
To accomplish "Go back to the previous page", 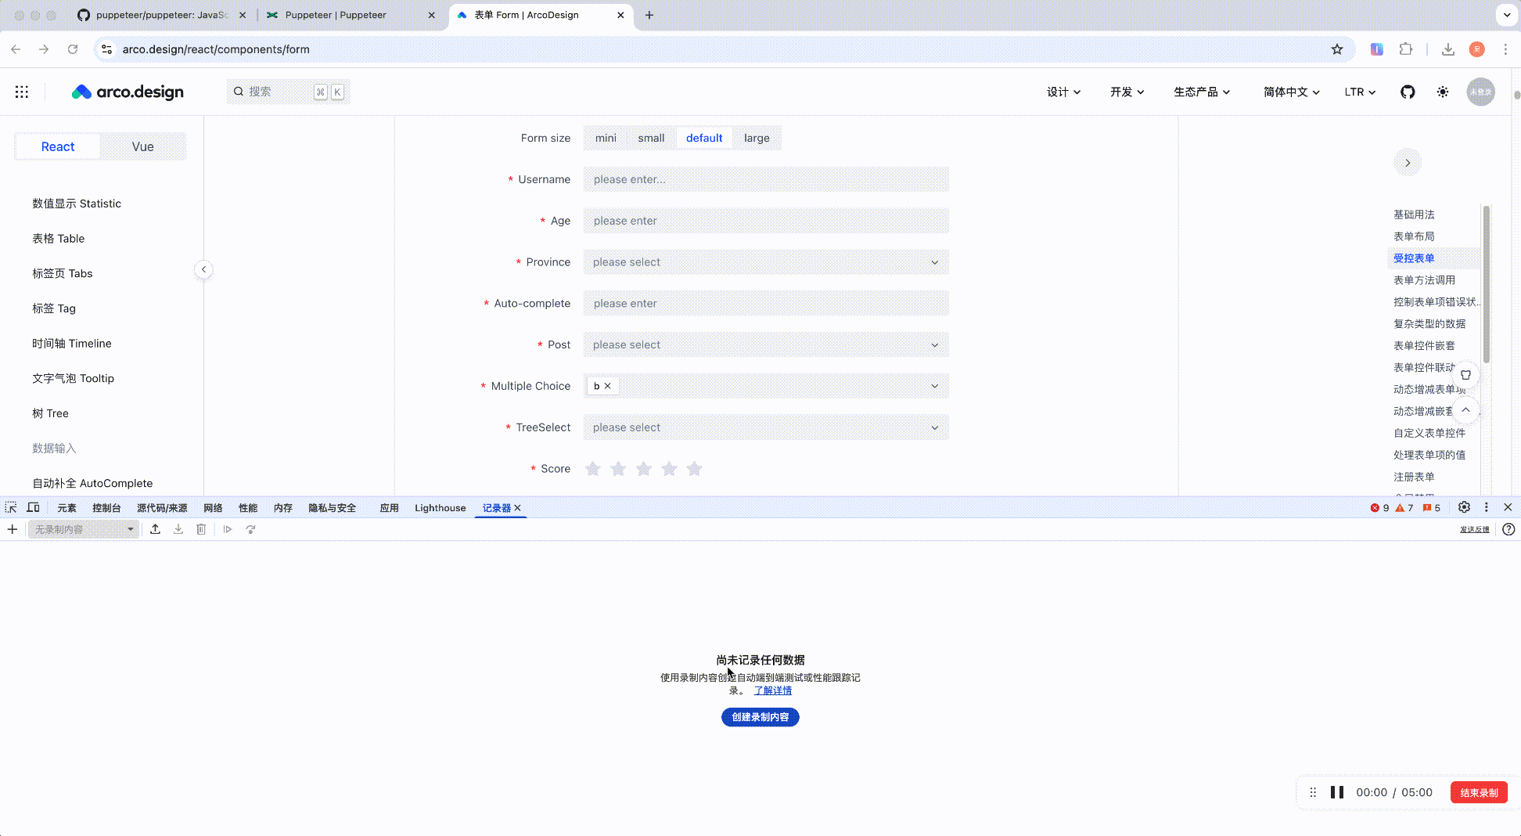I will click(16, 49).
